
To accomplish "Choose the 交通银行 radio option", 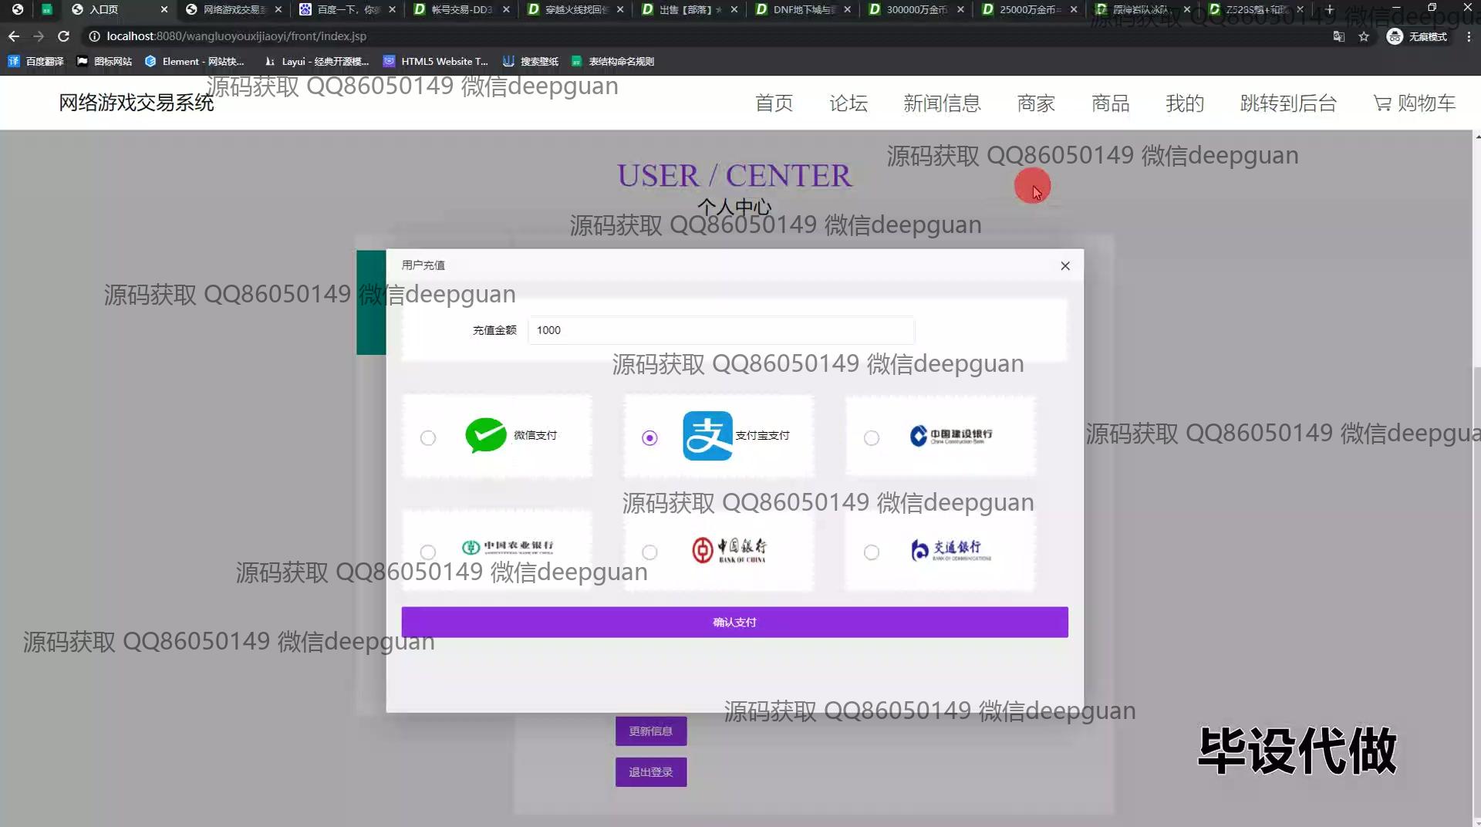I will [872, 552].
